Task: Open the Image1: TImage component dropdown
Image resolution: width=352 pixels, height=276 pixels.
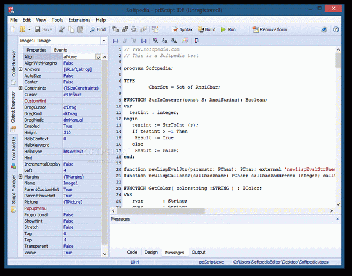Action: click(104, 41)
